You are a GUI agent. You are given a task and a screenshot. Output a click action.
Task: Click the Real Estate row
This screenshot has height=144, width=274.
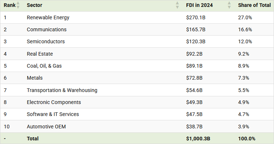click(x=137, y=54)
